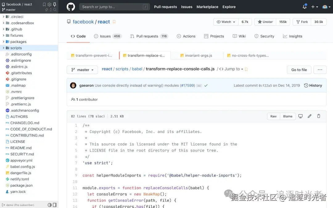Screen dimensions: 333x208
Task: Open the Security tab
Action: [x=265, y=36]
